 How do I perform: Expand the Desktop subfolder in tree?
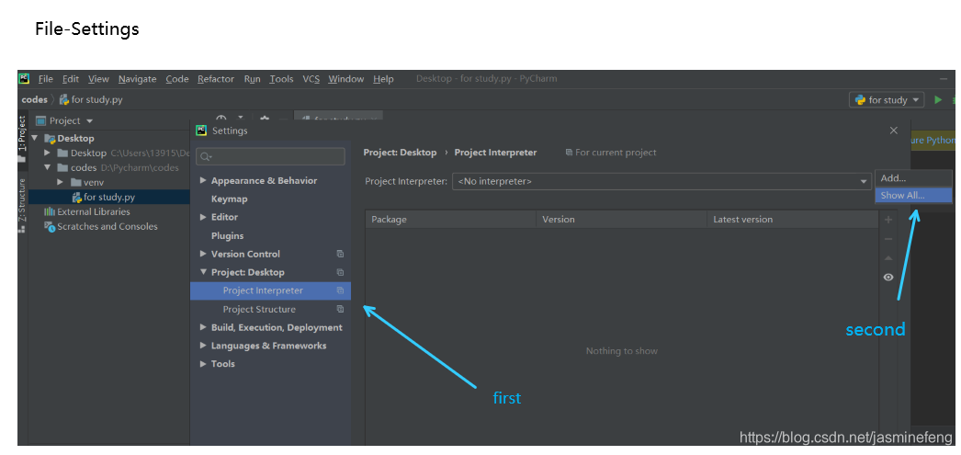coord(47,153)
